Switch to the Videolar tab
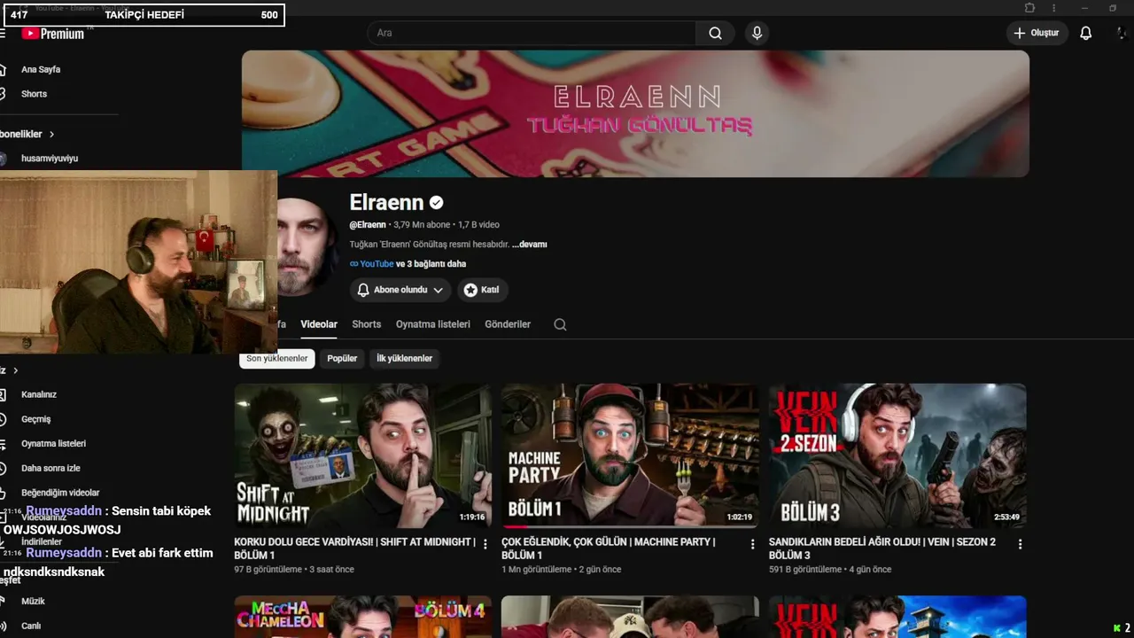 tap(319, 324)
